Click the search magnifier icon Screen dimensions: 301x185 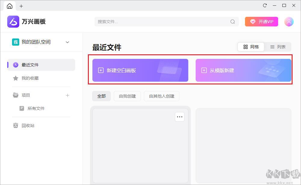coord(232,22)
